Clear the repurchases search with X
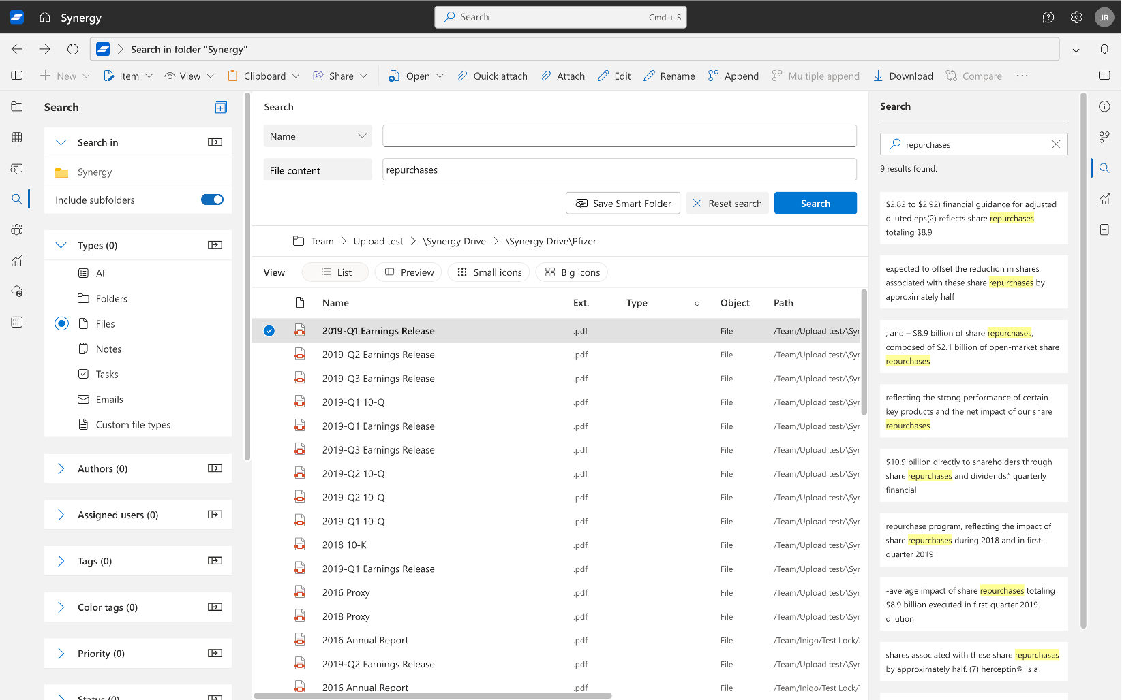Viewport: 1122px width, 700px height. click(x=1056, y=144)
